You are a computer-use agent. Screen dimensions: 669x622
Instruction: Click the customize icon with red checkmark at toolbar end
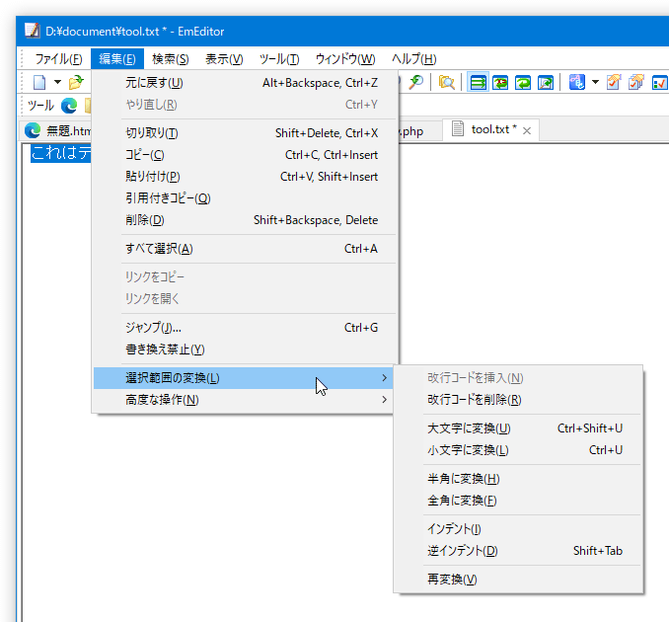(x=659, y=82)
